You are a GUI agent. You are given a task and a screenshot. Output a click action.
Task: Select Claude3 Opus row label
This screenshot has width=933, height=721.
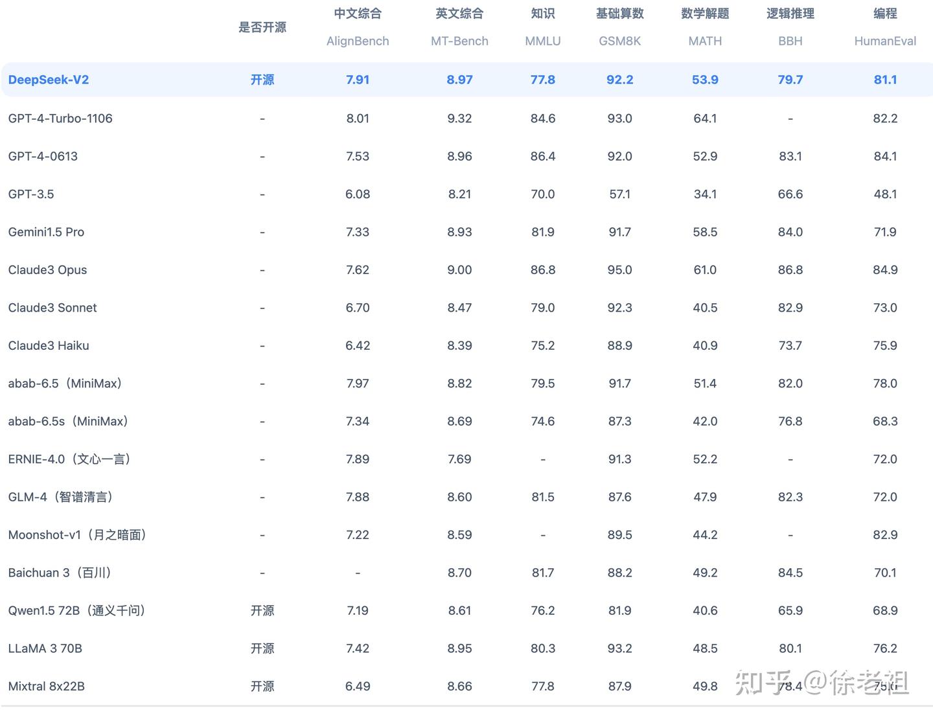click(47, 269)
